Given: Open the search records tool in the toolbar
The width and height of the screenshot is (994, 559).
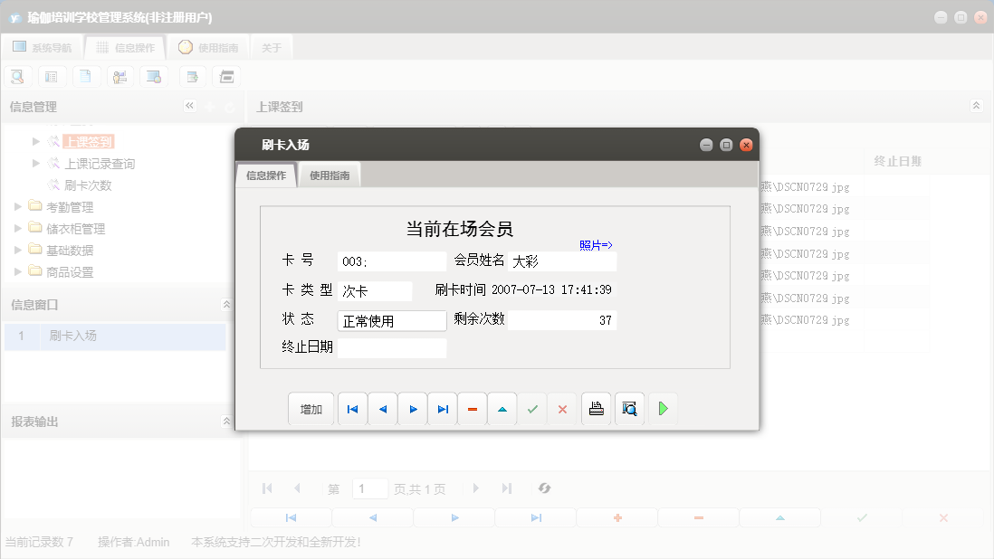Looking at the screenshot, I should click(17, 76).
